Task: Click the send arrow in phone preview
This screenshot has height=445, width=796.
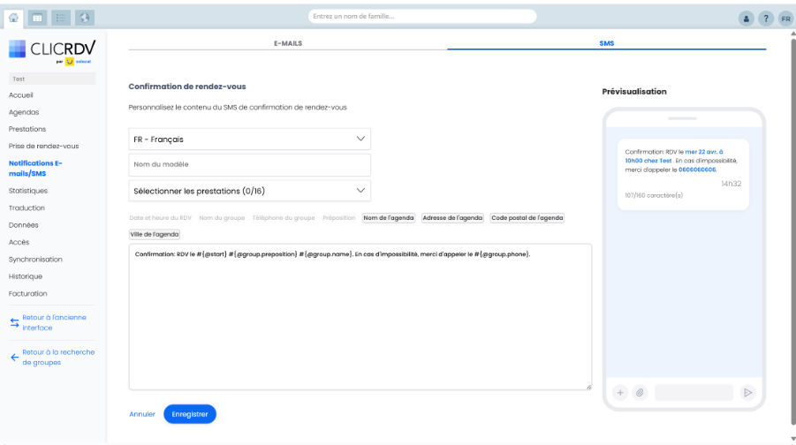Action: (x=747, y=393)
